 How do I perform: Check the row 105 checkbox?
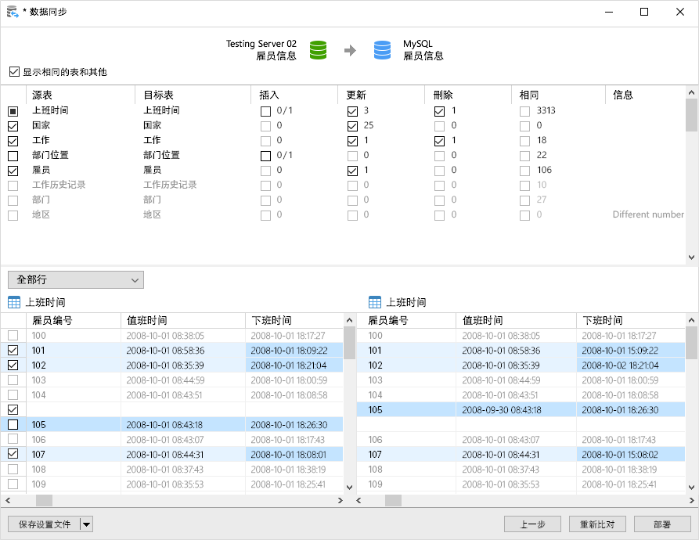coord(13,424)
